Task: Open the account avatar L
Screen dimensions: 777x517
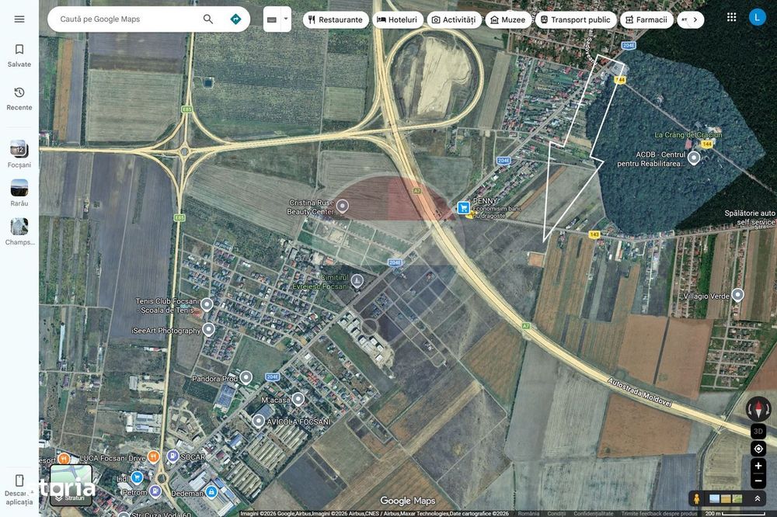Action: tap(757, 18)
